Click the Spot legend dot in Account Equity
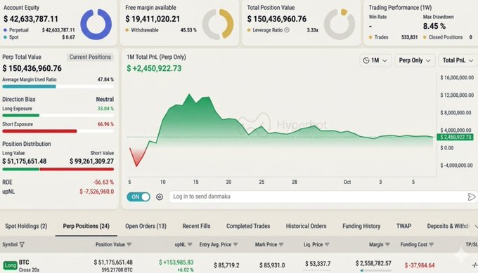Image resolution: width=478 pixels, height=273 pixels. 5,37
